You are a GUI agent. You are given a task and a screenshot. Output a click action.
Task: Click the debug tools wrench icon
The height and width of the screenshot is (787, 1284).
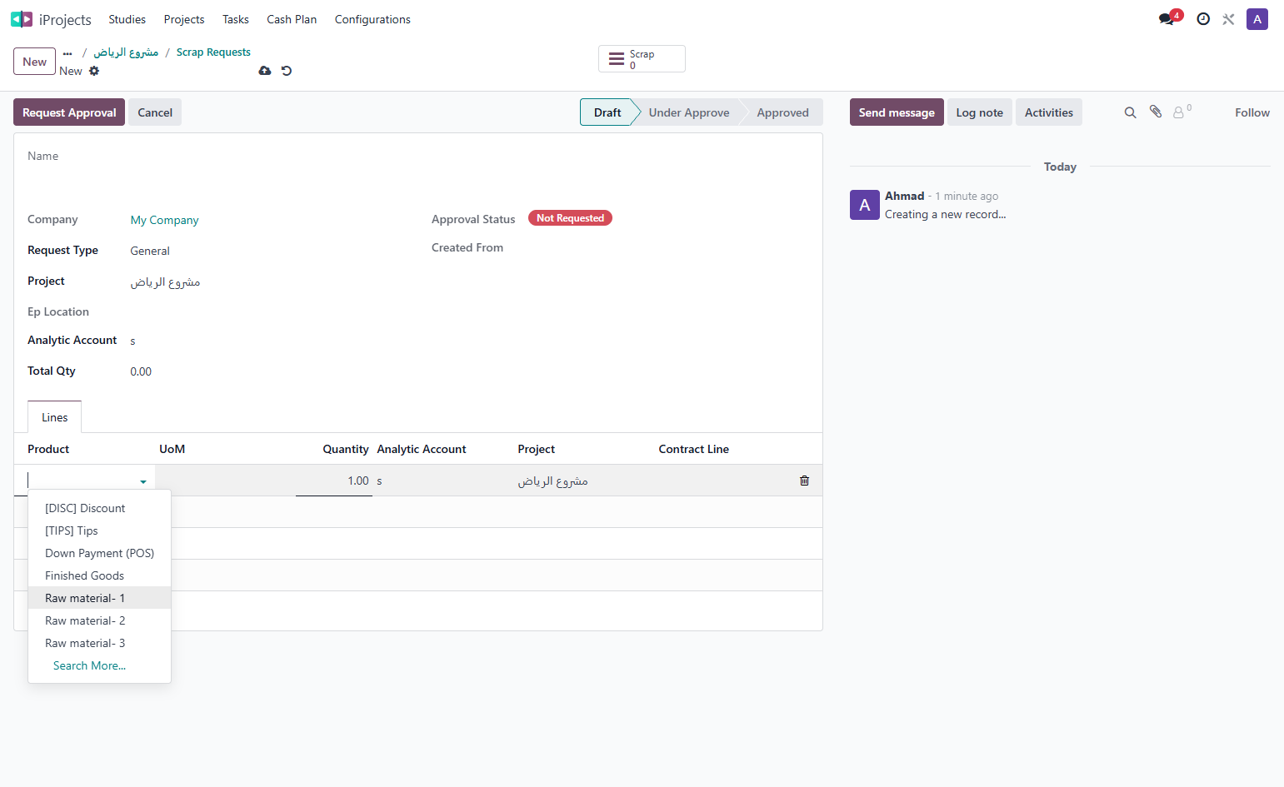(x=1228, y=19)
